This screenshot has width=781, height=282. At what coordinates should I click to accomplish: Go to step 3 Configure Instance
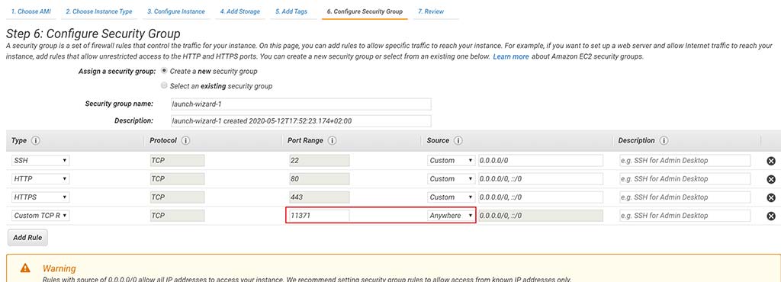point(176,11)
